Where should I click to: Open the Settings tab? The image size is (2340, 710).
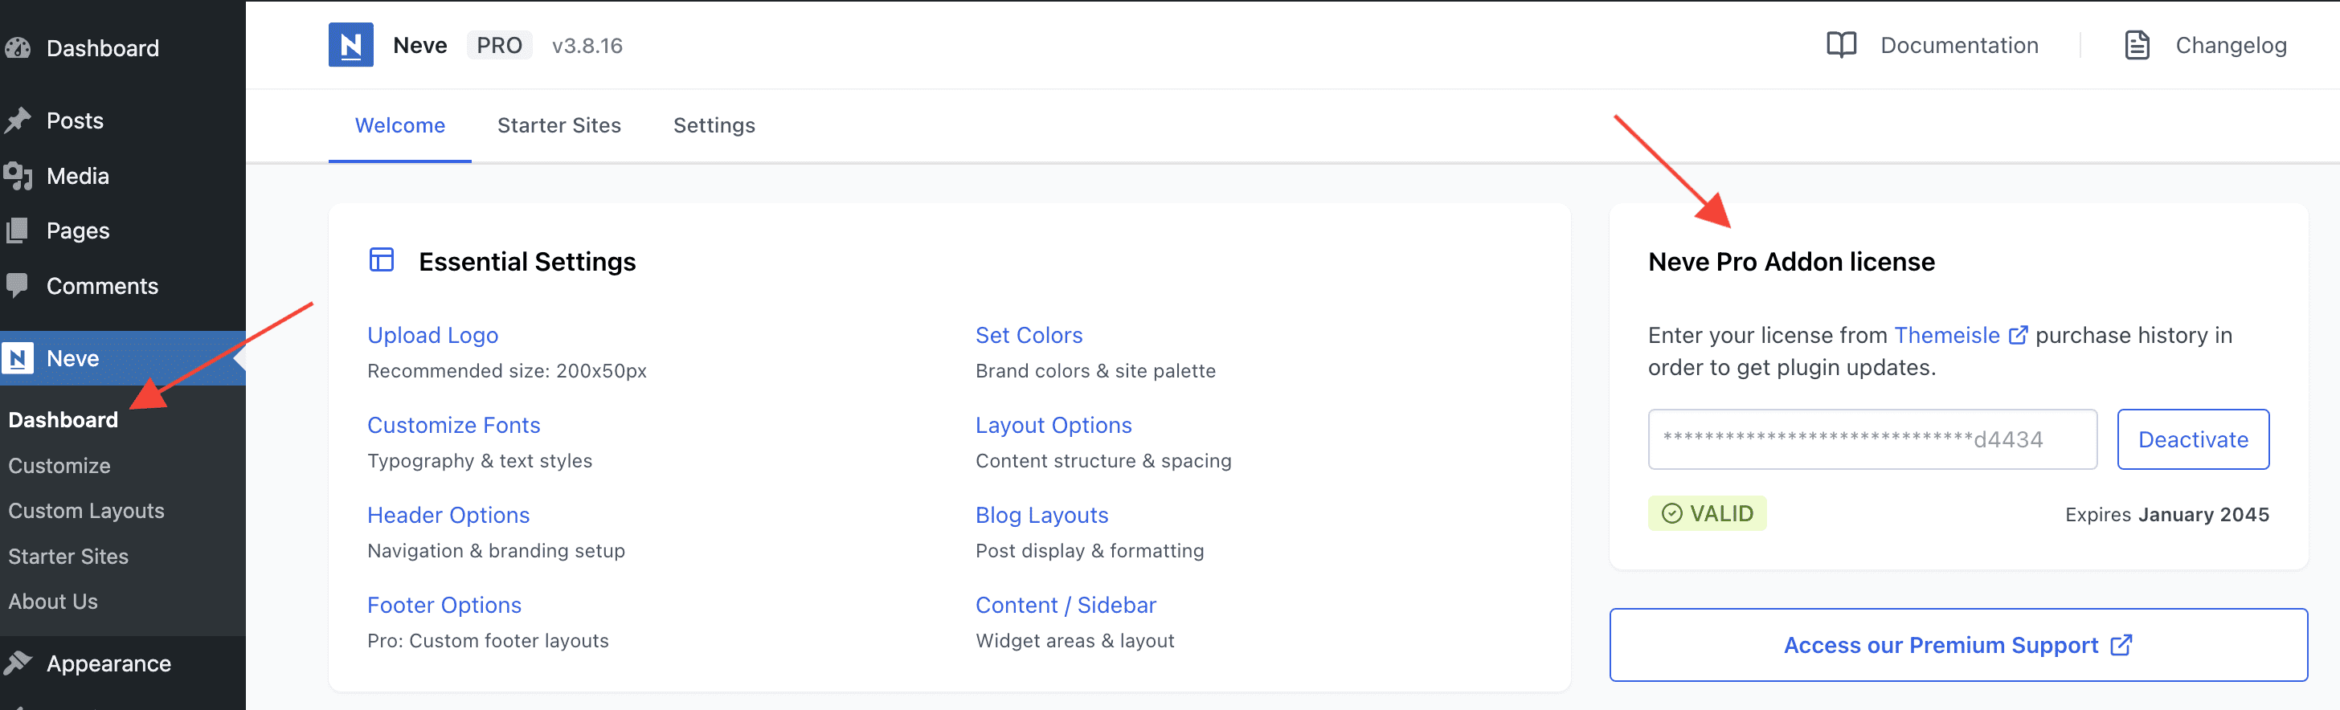[714, 125]
